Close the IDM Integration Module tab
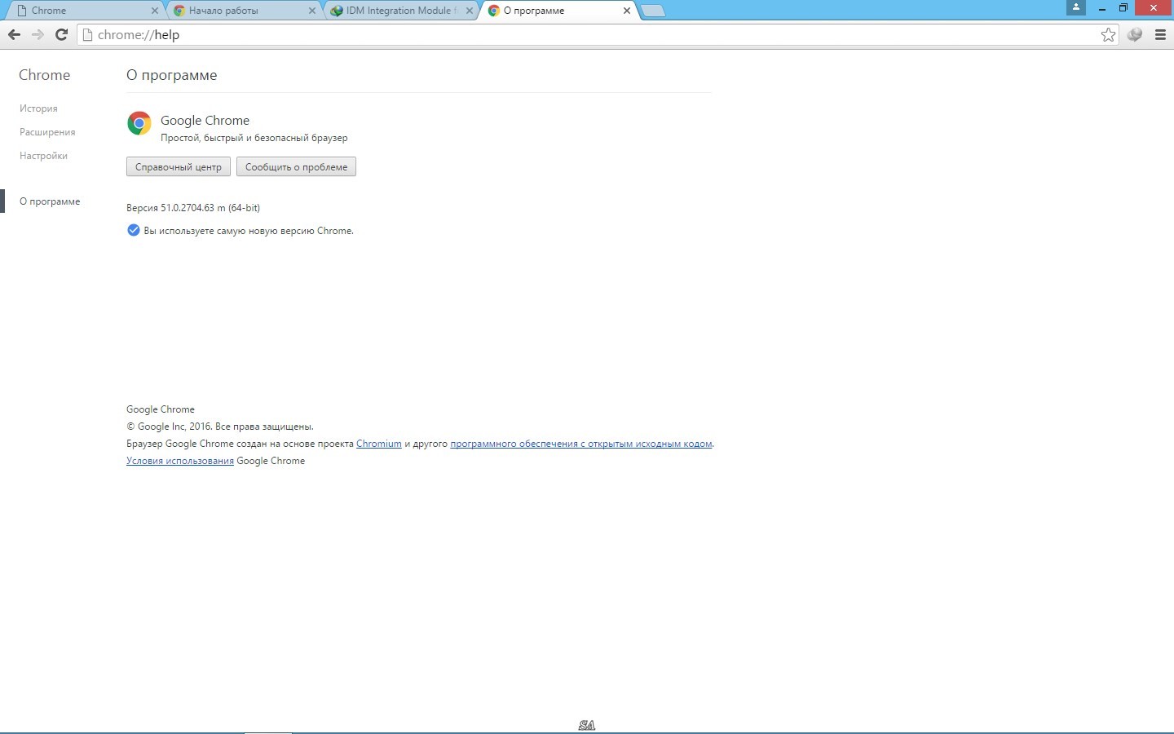The image size is (1174, 734). coord(469,11)
